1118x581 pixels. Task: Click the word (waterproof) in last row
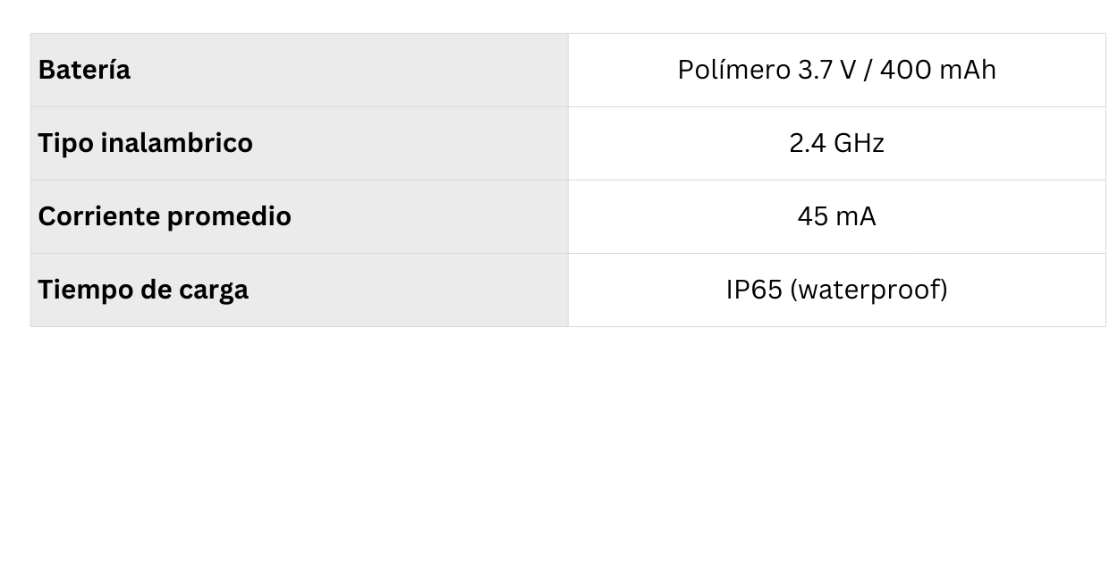click(868, 290)
